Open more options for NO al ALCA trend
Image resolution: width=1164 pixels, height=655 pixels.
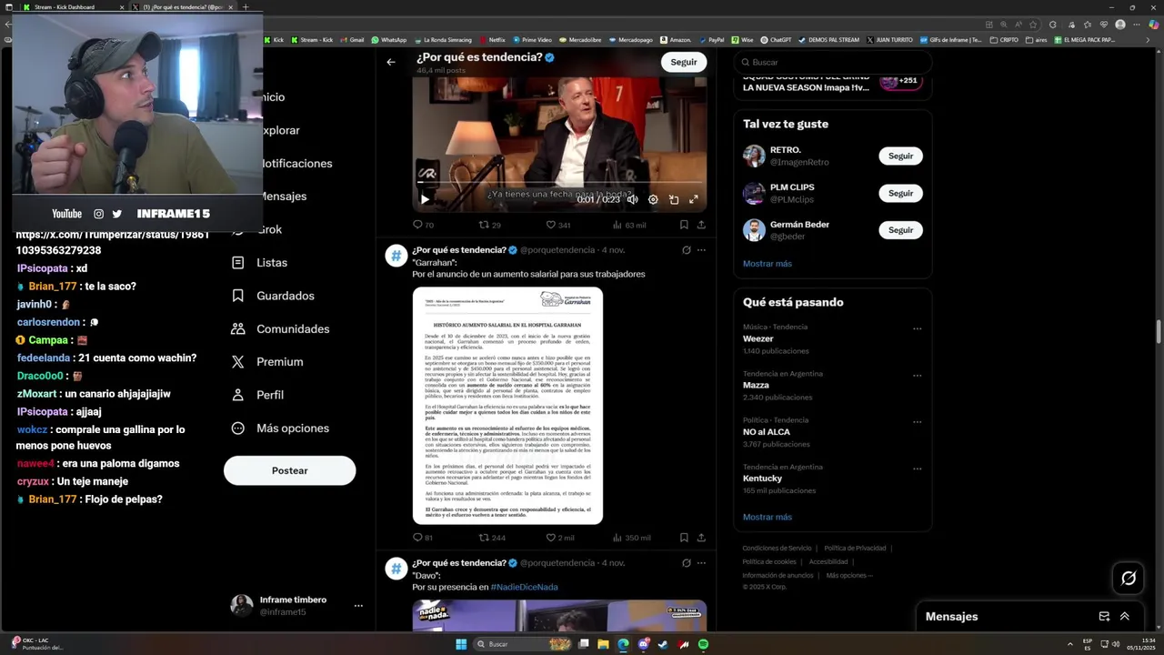[917, 422]
